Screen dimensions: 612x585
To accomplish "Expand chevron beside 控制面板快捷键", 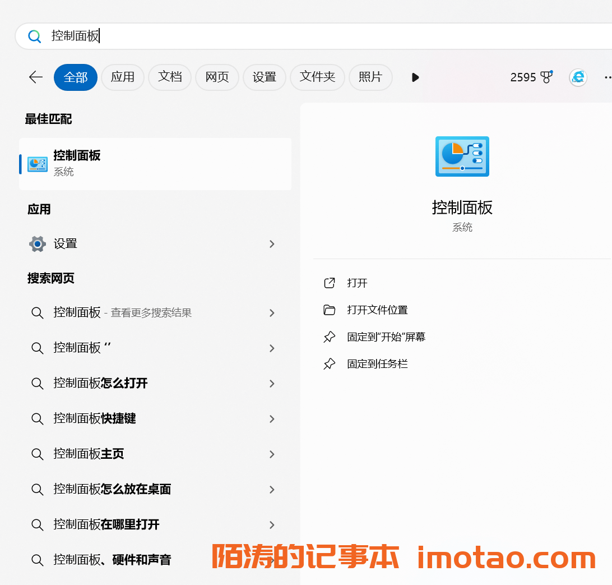I will (x=272, y=419).
